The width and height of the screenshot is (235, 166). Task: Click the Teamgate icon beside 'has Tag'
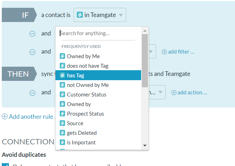pos(62,75)
